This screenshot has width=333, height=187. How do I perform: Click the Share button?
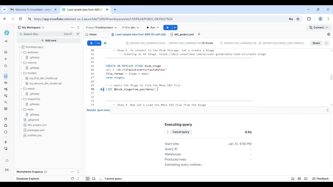pos(316,43)
